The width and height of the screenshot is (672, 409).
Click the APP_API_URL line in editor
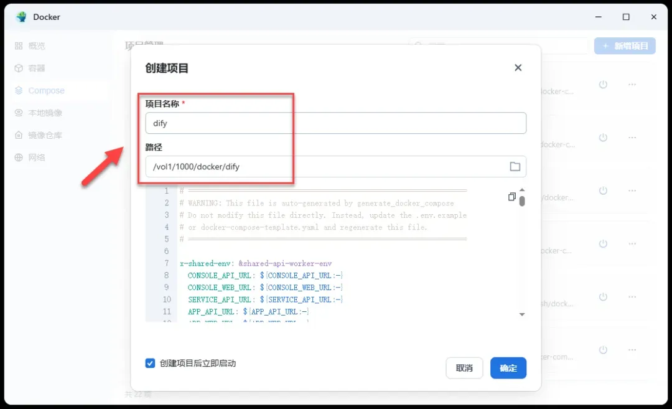248,311
